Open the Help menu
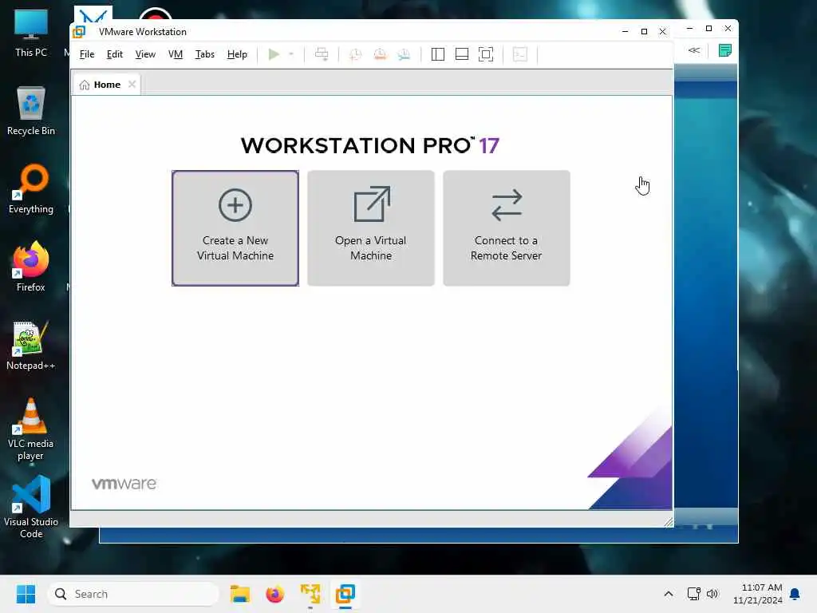 [237, 54]
